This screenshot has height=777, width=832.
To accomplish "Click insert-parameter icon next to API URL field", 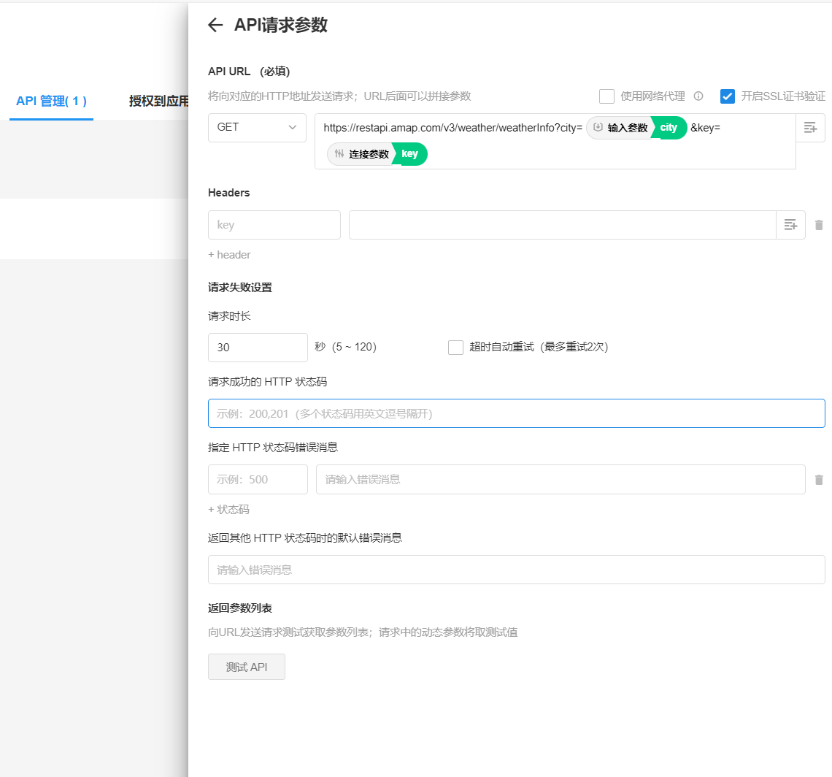I will [x=810, y=128].
